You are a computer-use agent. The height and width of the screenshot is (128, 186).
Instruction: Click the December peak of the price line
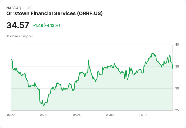click(x=152, y=53)
